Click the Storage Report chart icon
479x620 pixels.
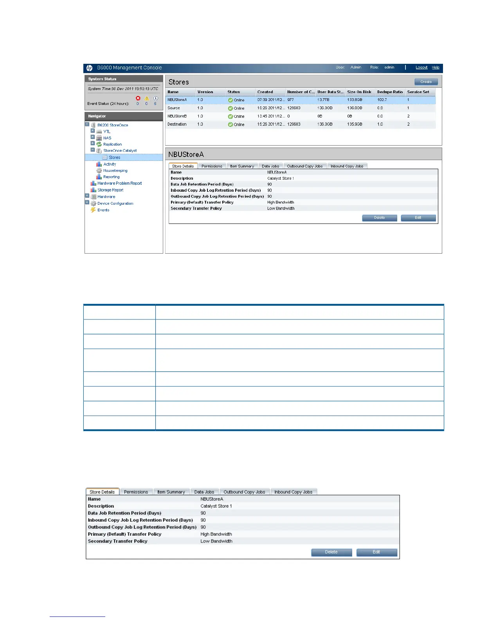coord(93,190)
